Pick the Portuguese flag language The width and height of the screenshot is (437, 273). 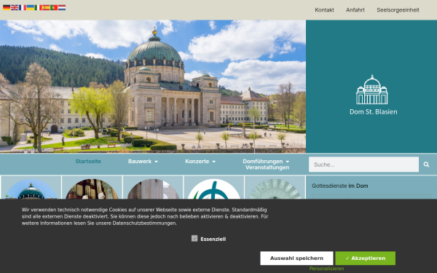tap(54, 8)
